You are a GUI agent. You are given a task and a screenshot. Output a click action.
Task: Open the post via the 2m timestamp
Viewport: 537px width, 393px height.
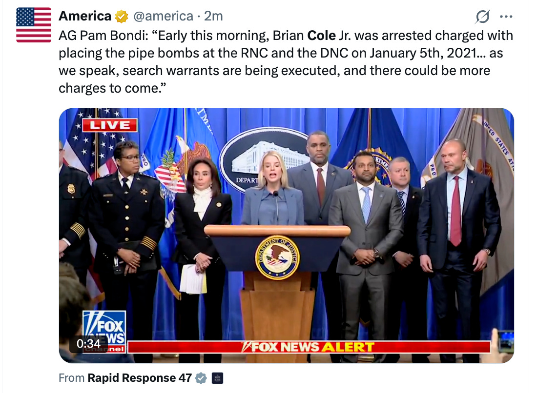tap(213, 16)
